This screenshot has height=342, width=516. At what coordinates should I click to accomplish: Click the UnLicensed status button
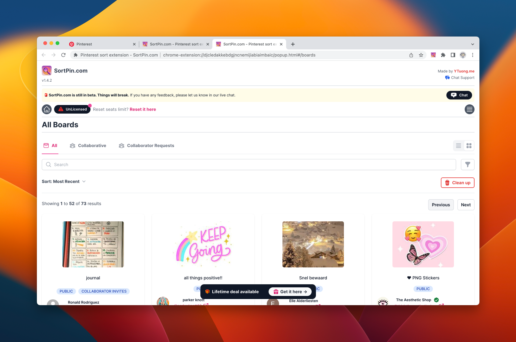72,109
